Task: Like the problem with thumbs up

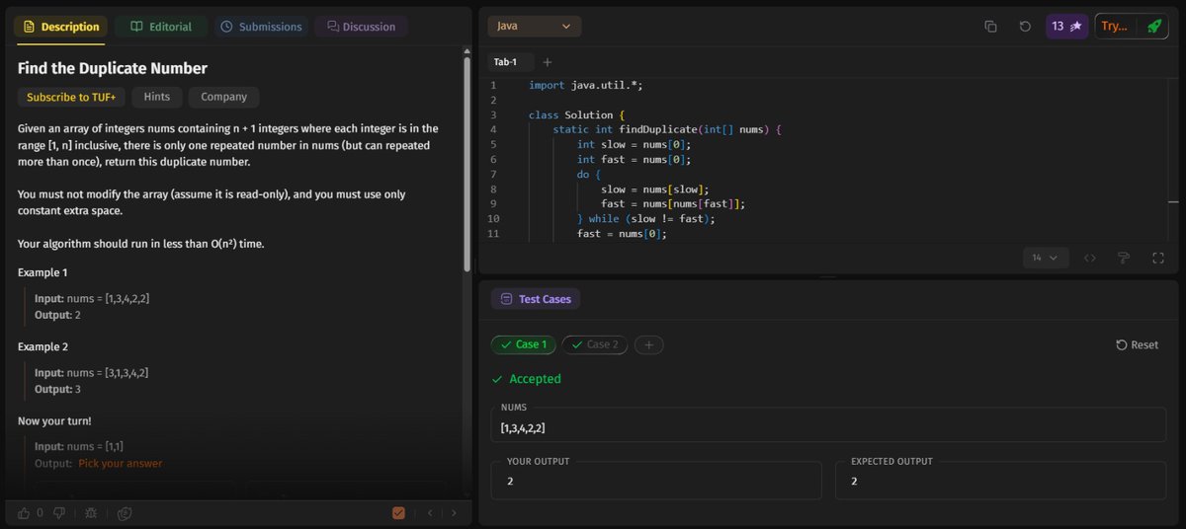Action: (x=24, y=512)
